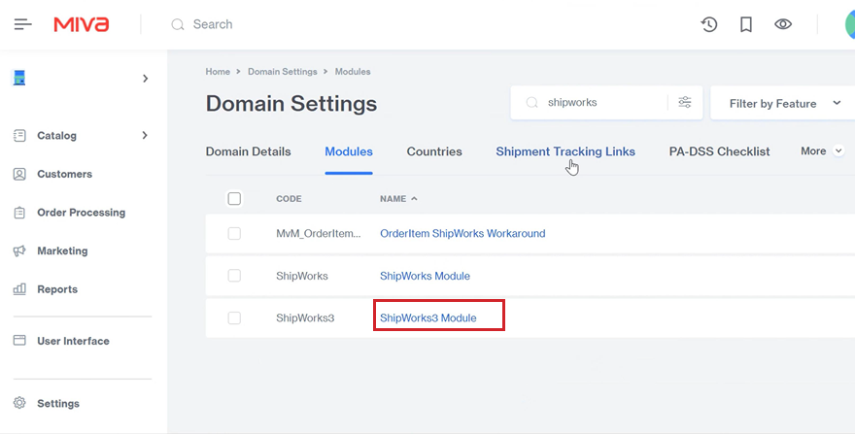The width and height of the screenshot is (855, 434).
Task: Click the eye view icon
Action: click(x=783, y=24)
